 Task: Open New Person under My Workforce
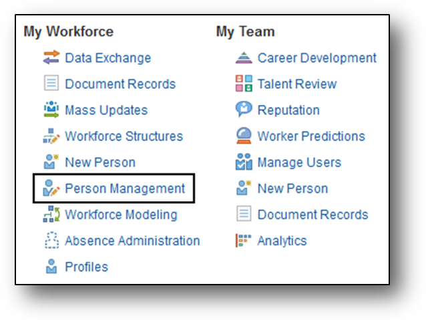coord(100,162)
